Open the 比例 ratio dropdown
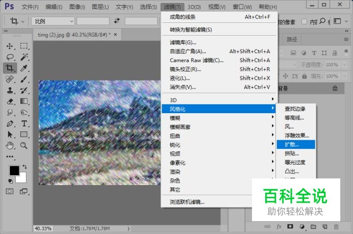Image resolution: width=353 pixels, height=234 pixels. point(53,21)
